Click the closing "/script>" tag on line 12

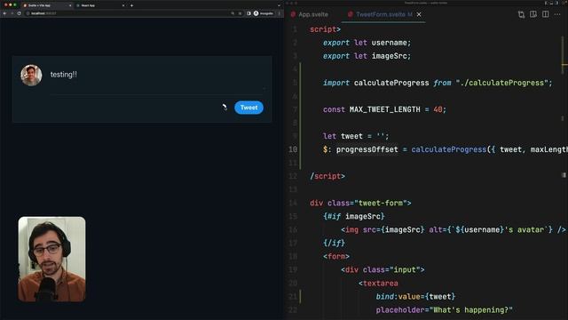point(327,176)
